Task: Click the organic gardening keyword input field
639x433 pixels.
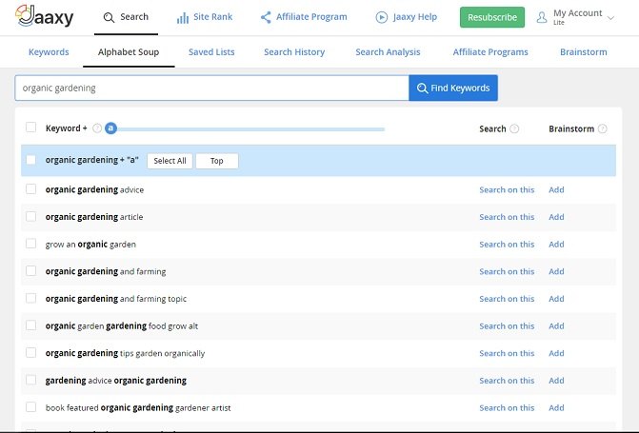Action: 212,88
